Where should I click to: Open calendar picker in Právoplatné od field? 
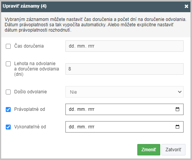pyautogui.click(x=177, y=109)
